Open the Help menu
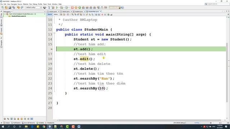The width and height of the screenshot is (230, 129). 60,4
